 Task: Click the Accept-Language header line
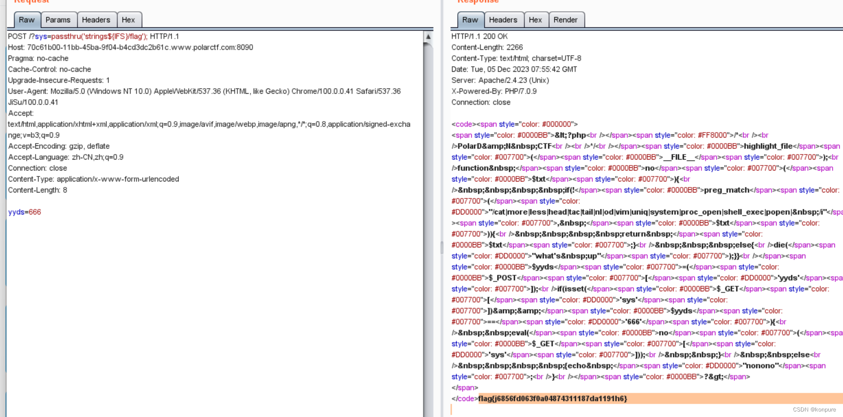(65, 157)
